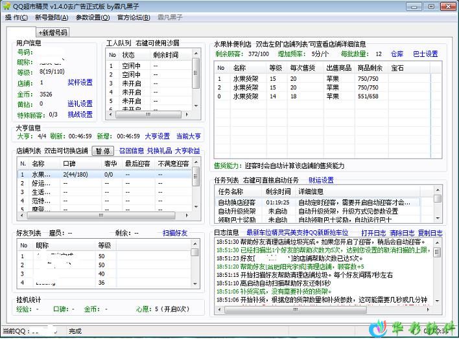
Task: Open the 官方论坛(B) menu
Action: (x=134, y=17)
